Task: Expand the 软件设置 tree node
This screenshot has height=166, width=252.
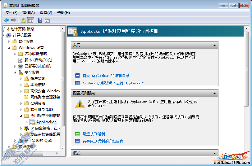Action: point(9,42)
